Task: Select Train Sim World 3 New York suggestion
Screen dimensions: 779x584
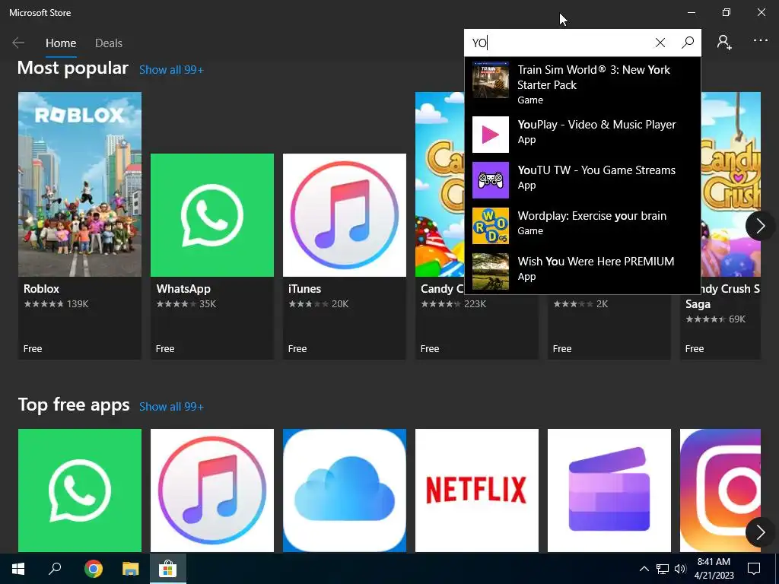Action: point(582,84)
